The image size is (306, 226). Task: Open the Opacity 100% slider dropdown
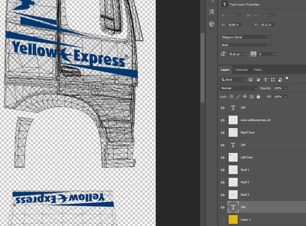[x=286, y=88]
